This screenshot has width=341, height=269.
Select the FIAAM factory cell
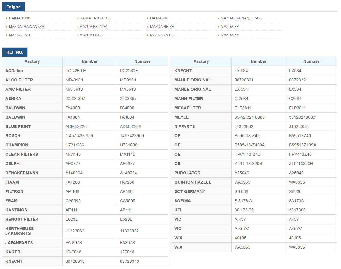(32, 182)
